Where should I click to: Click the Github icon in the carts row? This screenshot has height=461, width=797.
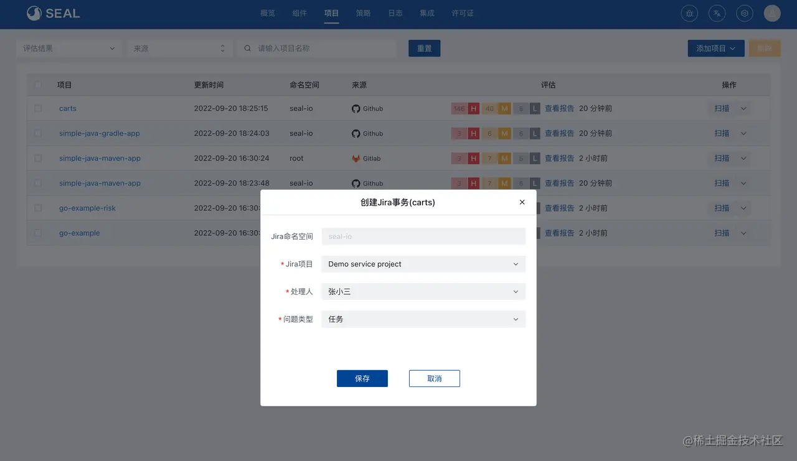356,108
